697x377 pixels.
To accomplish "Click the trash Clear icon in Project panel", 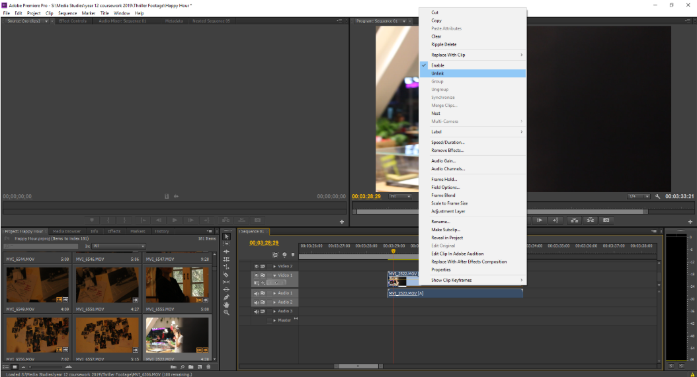I will pyautogui.click(x=208, y=367).
